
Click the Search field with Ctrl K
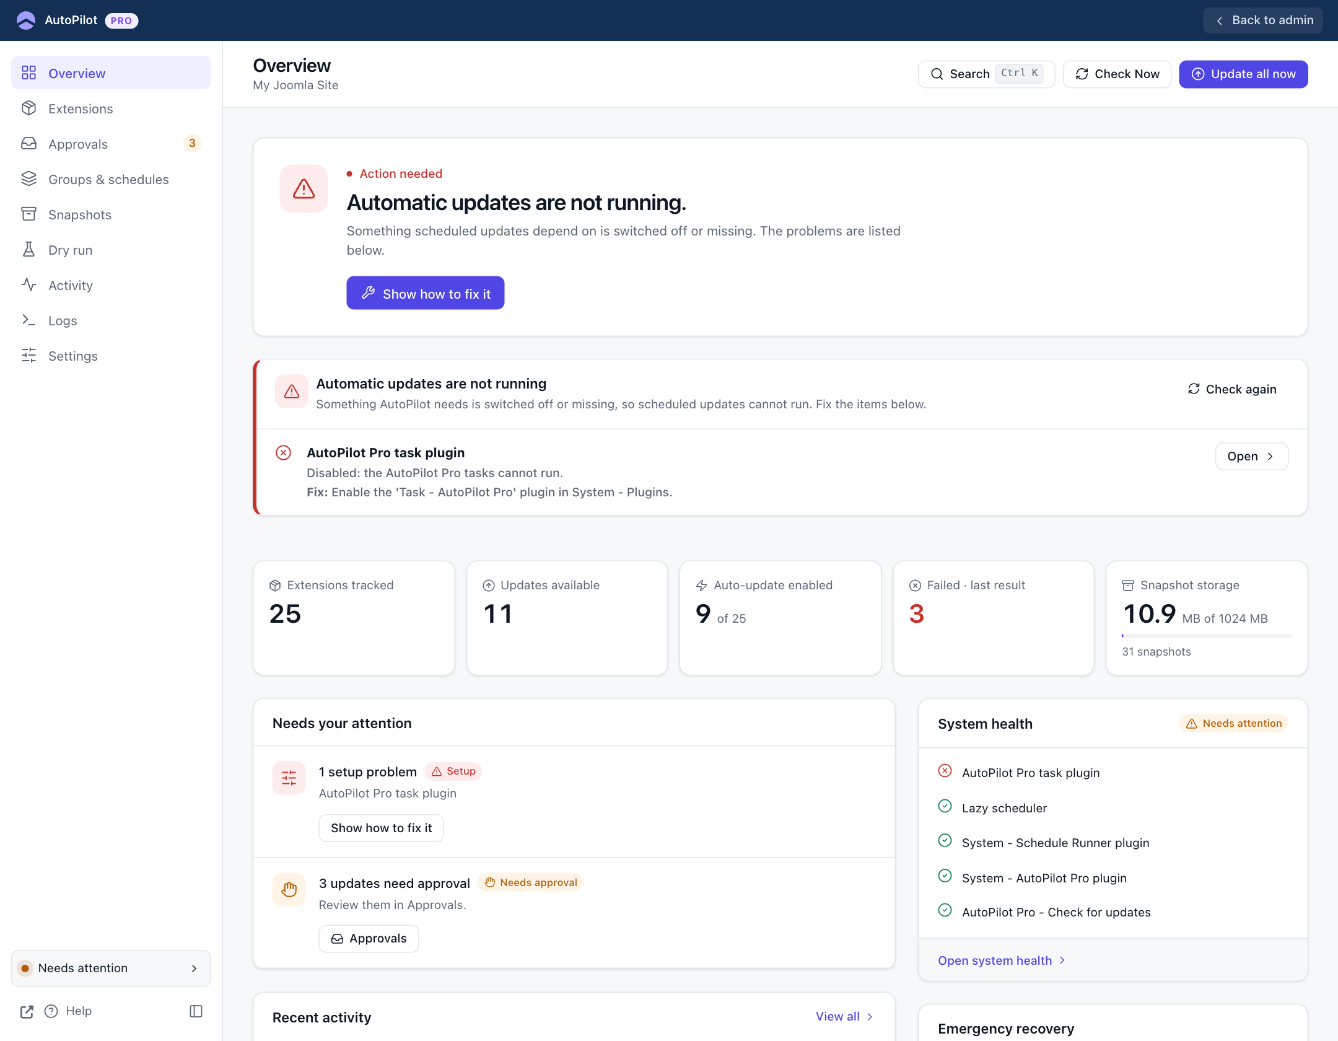coord(987,74)
